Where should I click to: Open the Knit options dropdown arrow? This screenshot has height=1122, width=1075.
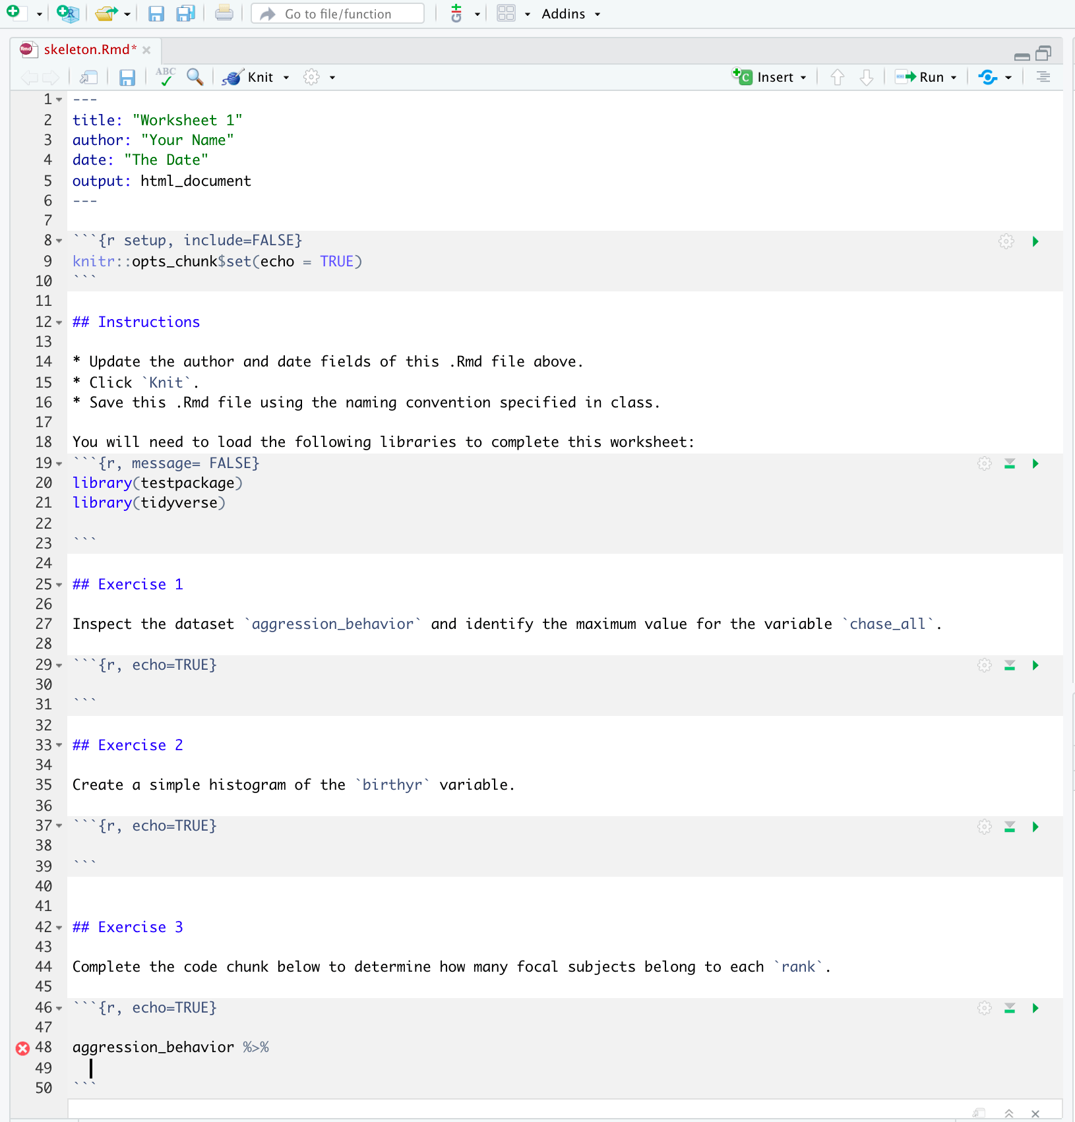point(286,78)
